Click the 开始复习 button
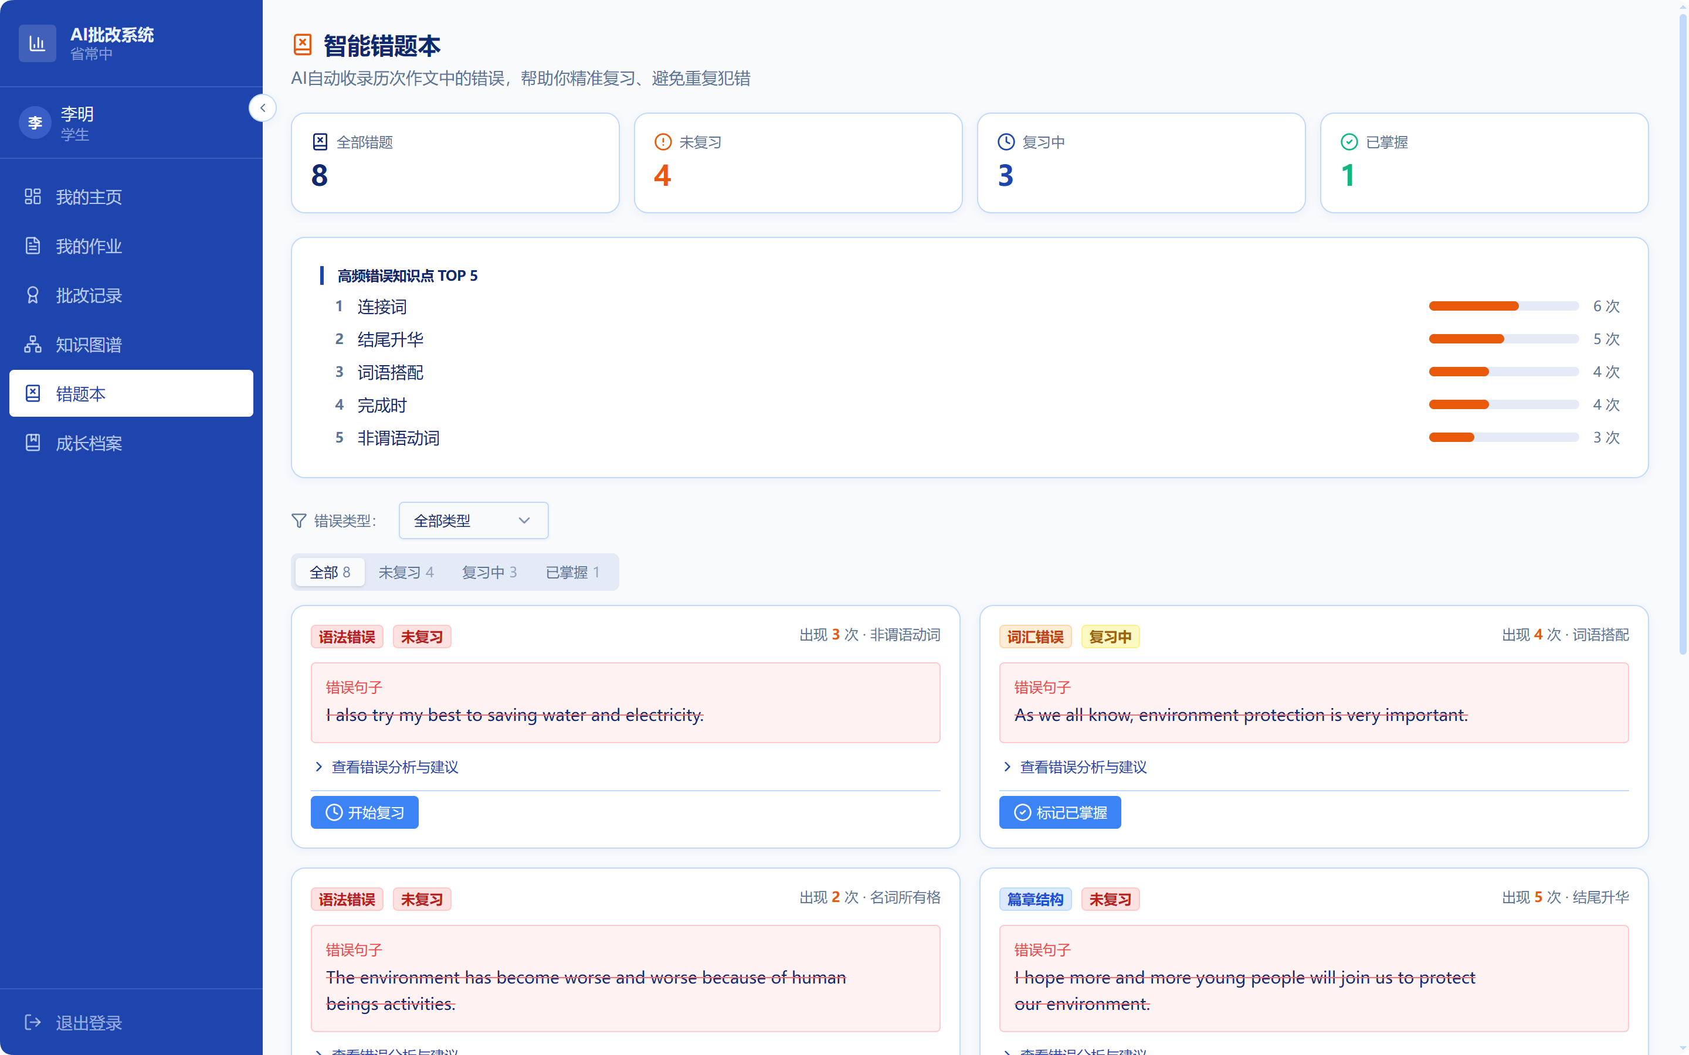Screen dimensions: 1689x1055 (364, 812)
